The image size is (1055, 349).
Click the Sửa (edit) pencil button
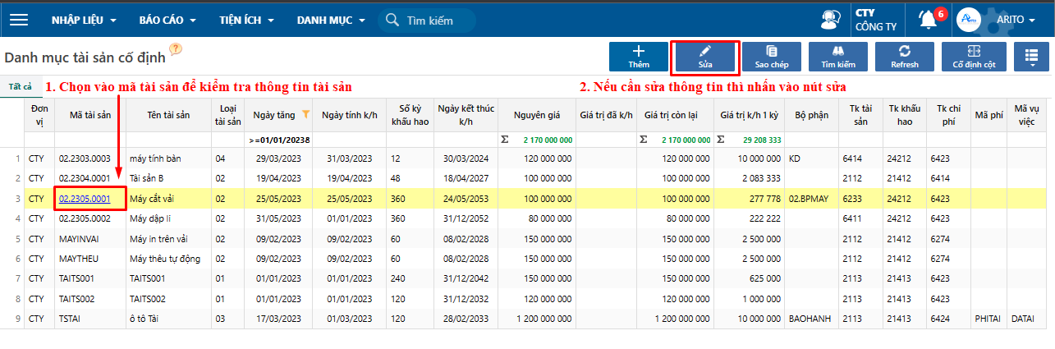(x=705, y=56)
